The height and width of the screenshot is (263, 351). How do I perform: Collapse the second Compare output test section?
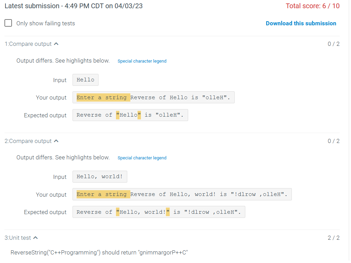[57, 140]
